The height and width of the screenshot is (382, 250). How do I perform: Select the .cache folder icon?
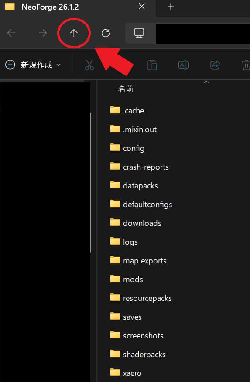pyautogui.click(x=115, y=110)
